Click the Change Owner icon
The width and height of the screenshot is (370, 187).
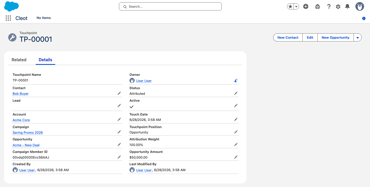tap(236, 80)
